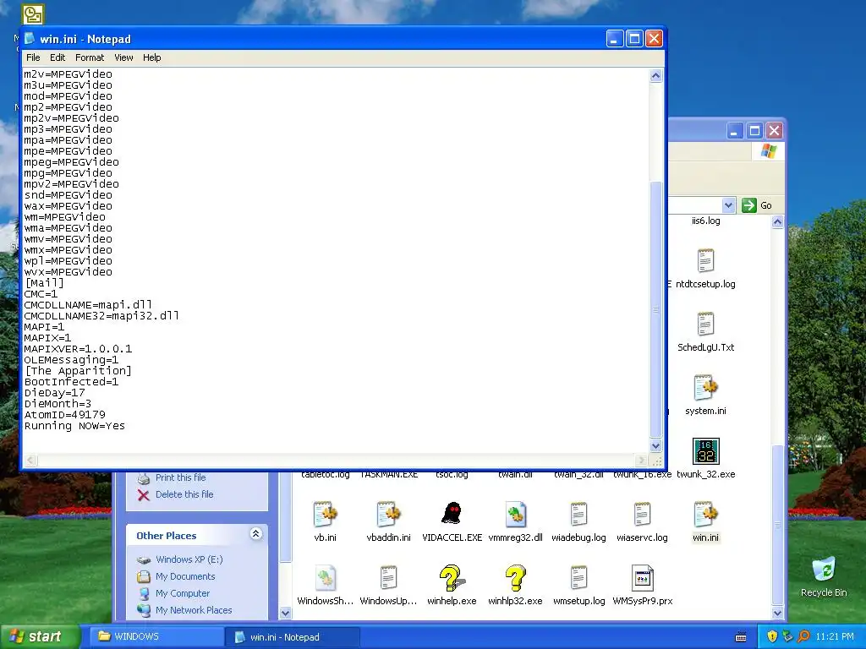Click the AtomID=49179 line
Viewport: 866px width, 649px height.
[64, 414]
